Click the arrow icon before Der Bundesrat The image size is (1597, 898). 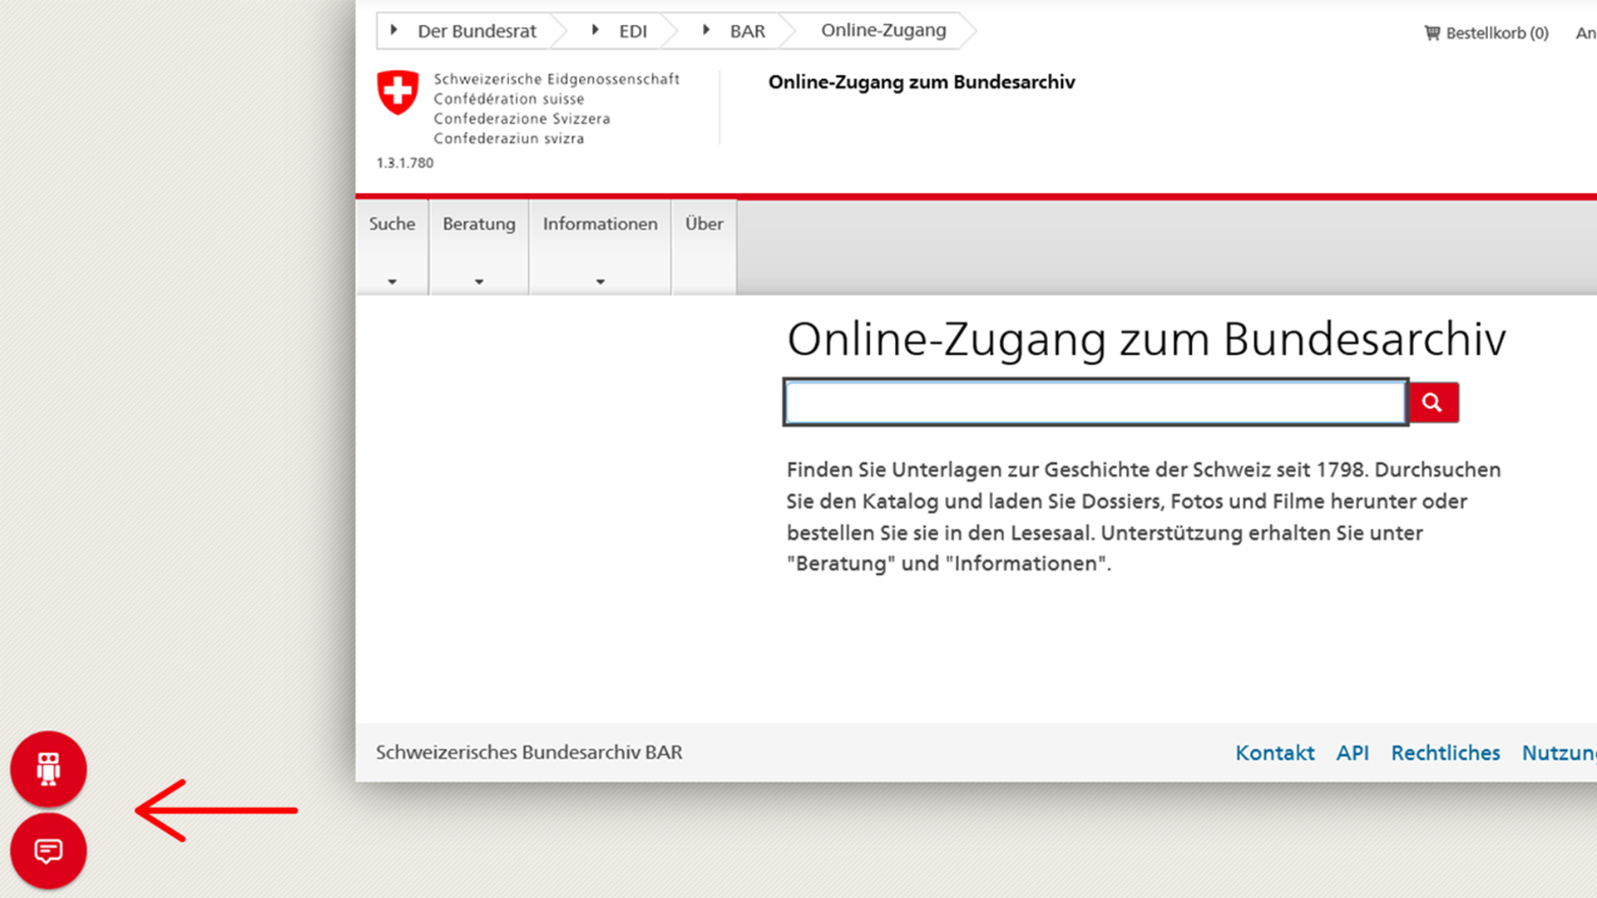(395, 29)
